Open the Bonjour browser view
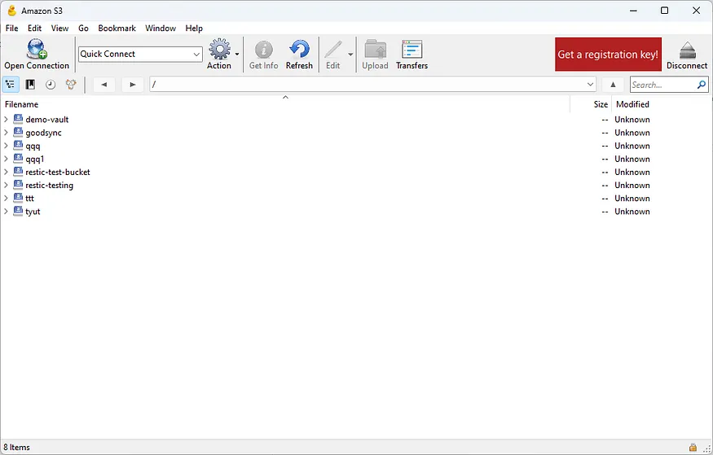The height and width of the screenshot is (455, 713). tap(71, 85)
